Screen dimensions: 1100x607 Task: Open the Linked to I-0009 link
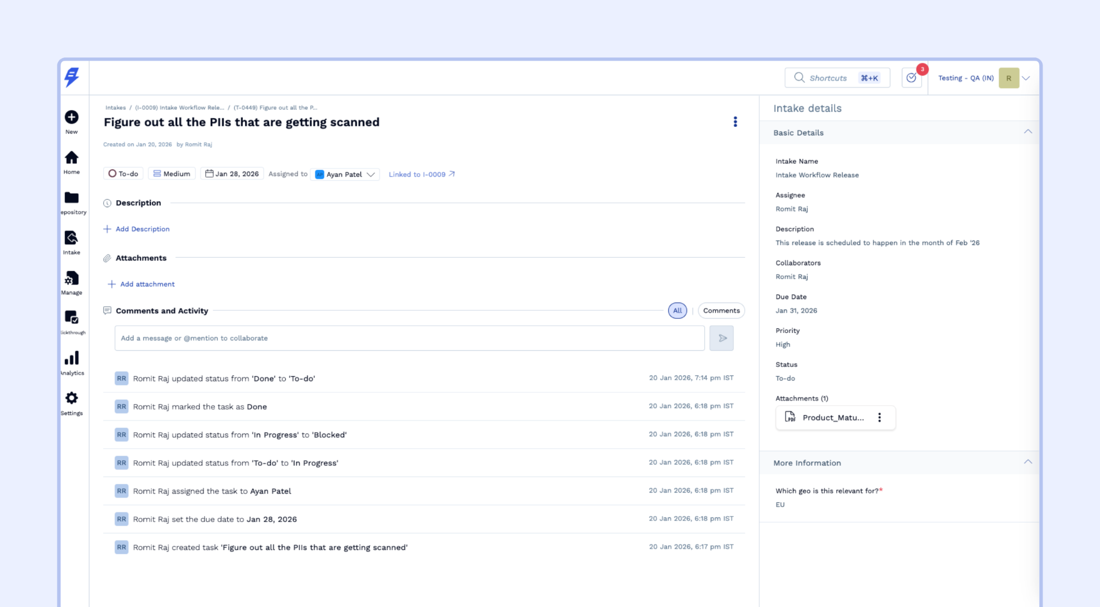[422, 174]
